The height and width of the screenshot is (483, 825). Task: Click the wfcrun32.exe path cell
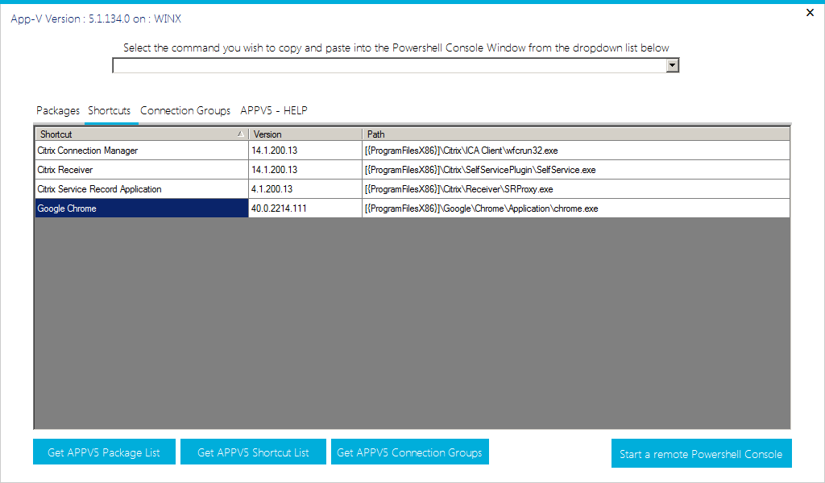[576, 151]
